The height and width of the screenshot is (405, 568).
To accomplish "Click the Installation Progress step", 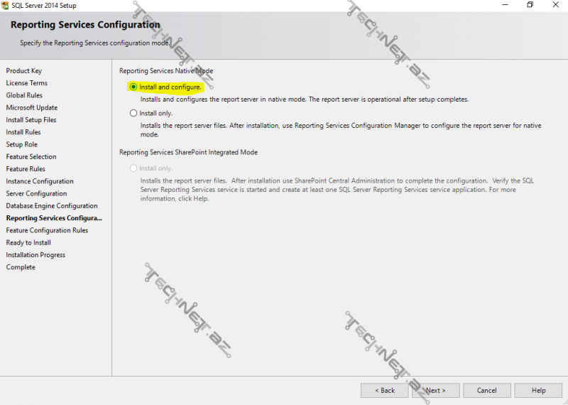I will tap(35, 255).
